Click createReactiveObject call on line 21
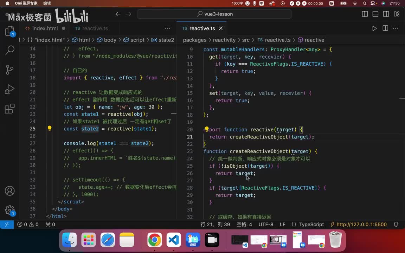The width and height of the screenshot is (405, 253). [259, 137]
